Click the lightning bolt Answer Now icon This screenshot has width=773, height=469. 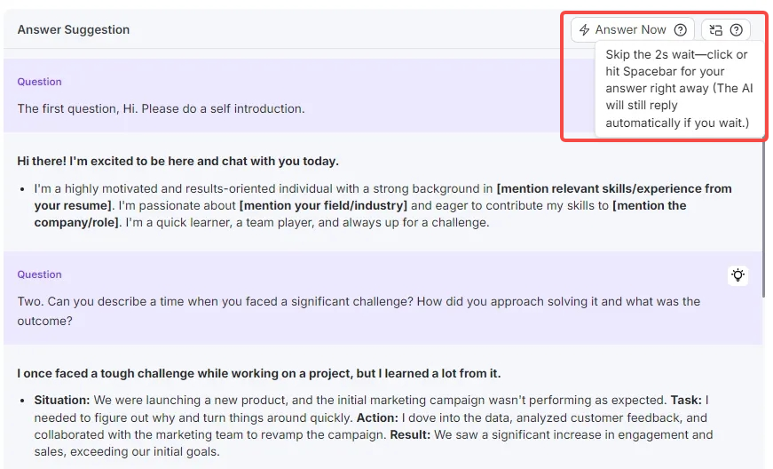click(x=585, y=30)
